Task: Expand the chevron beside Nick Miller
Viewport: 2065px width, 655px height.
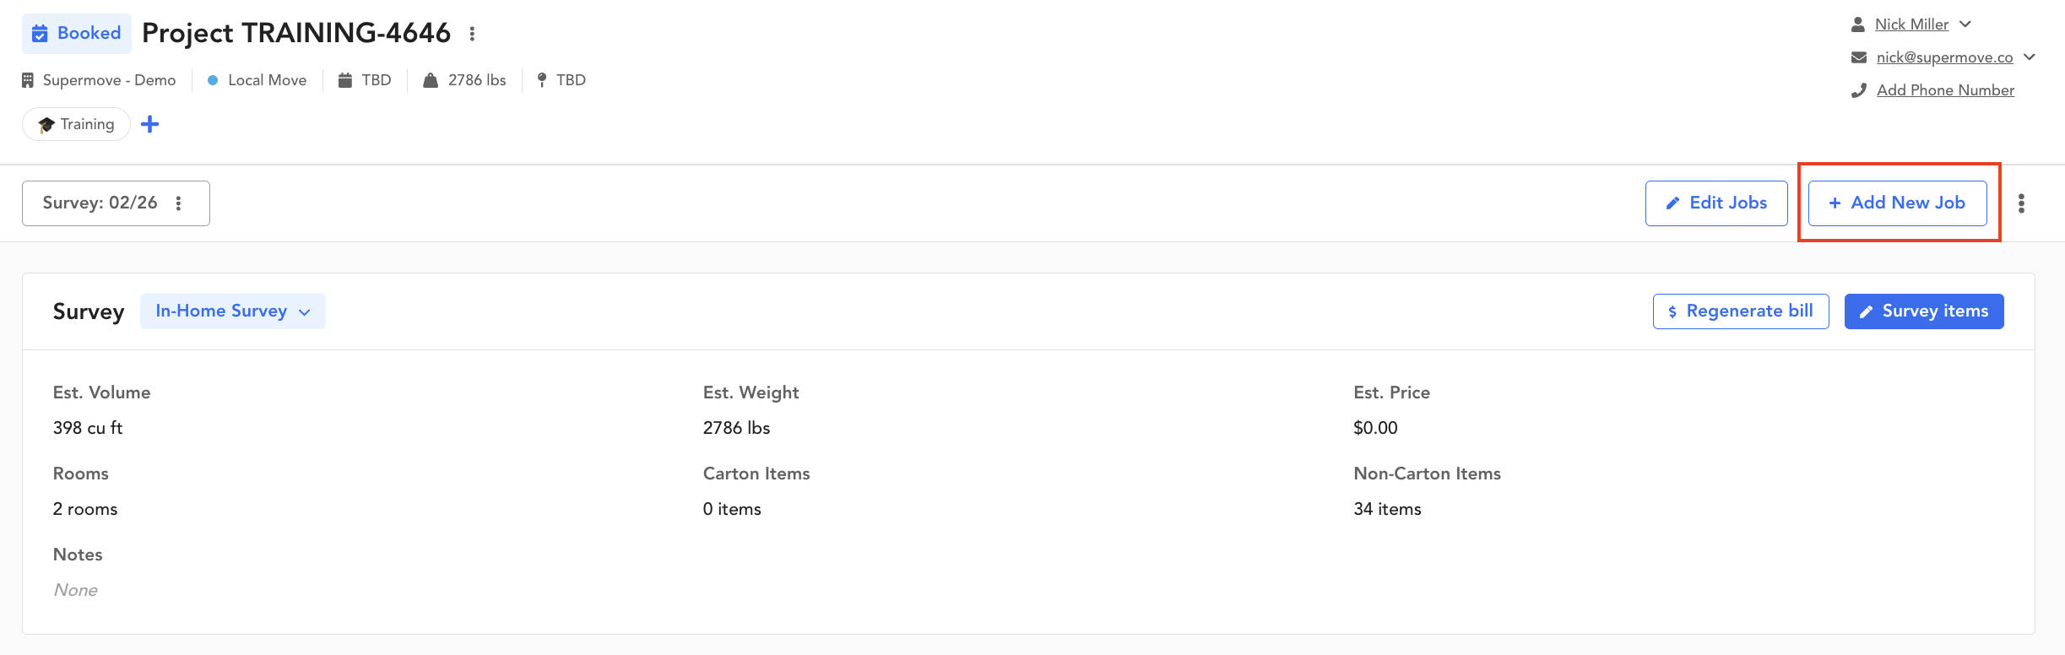Action: (x=1965, y=24)
